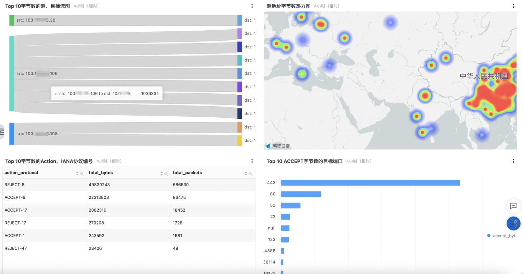Click the total_bytes value 270208
This screenshot has height=274, width=523.
pyautogui.click(x=97, y=223)
